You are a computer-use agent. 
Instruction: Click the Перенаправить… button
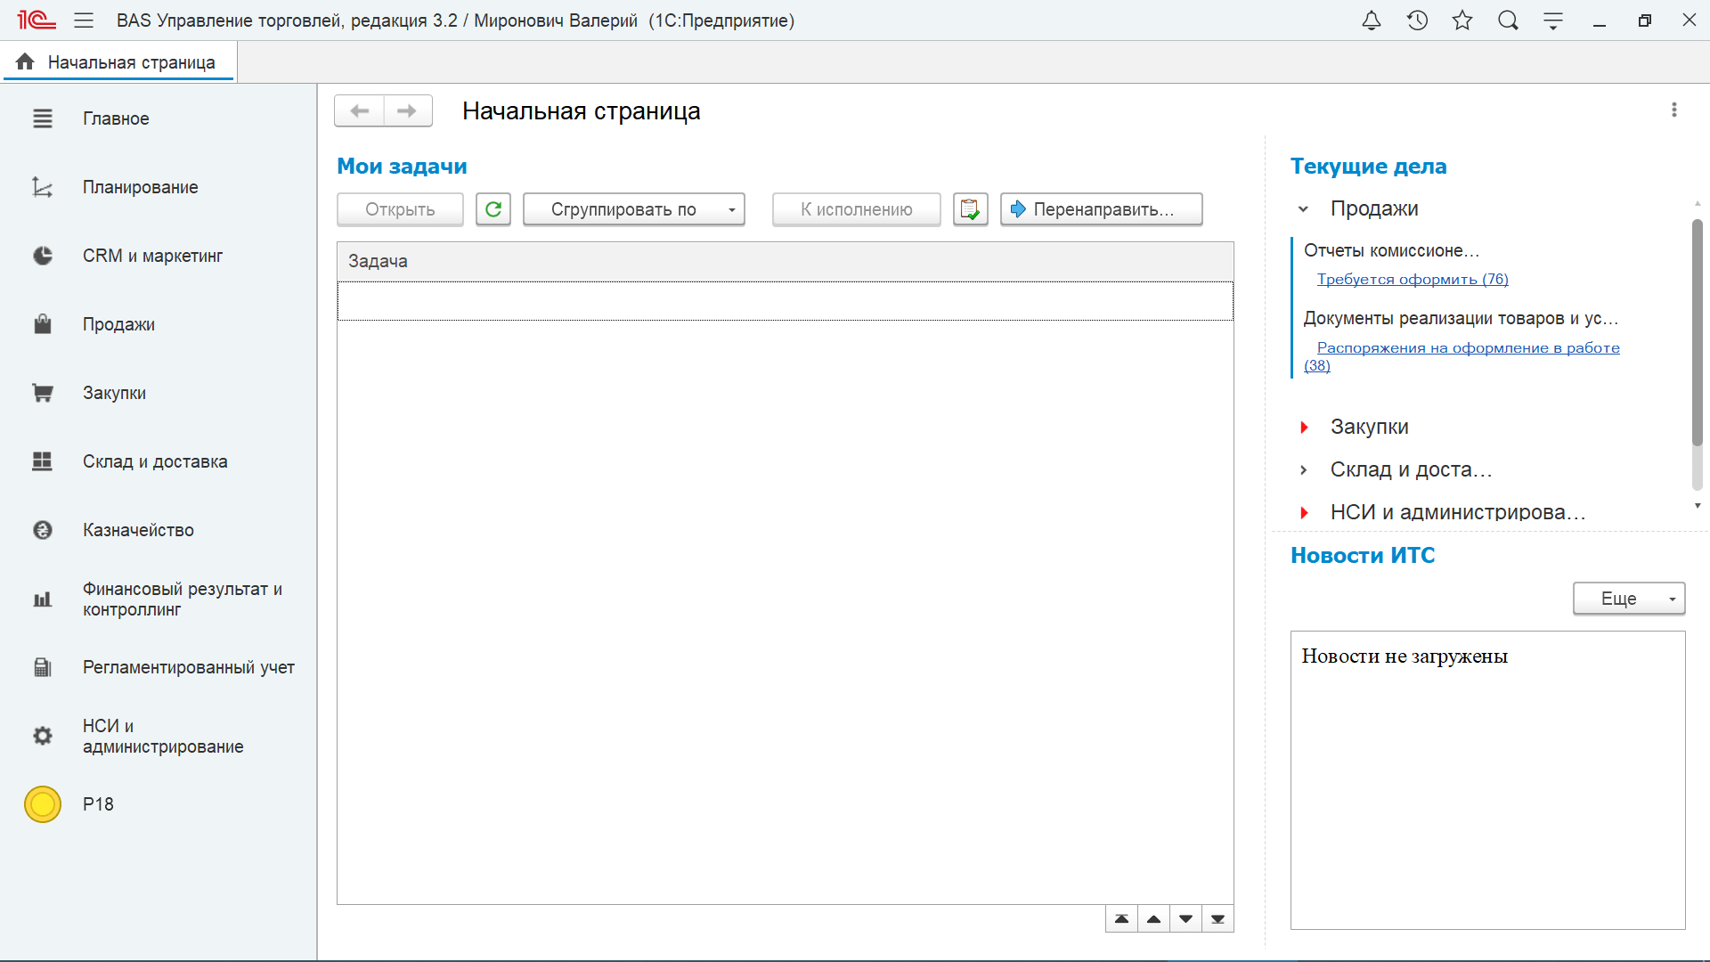pos(1101,209)
